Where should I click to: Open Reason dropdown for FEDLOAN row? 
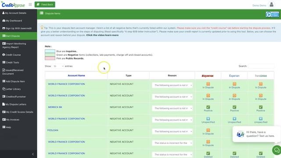pos(173,132)
